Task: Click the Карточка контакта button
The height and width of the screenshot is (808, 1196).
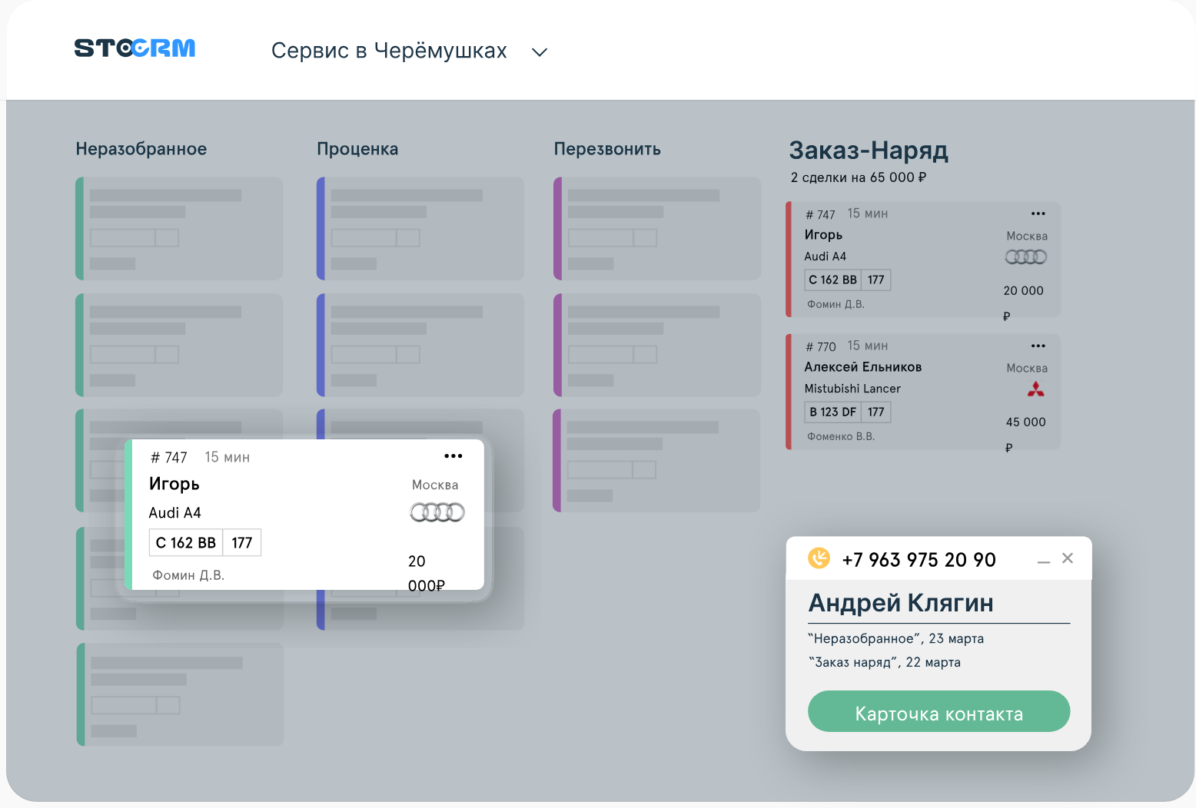Action: pyautogui.click(x=939, y=712)
